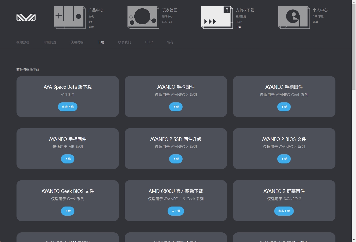Go to 支持&下载 heading
Screen dimensions: 356x242
click(x=245, y=10)
